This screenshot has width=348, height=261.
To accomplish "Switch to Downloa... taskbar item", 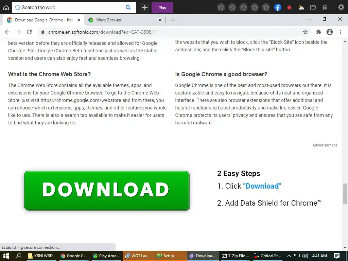I will click(x=203, y=256).
